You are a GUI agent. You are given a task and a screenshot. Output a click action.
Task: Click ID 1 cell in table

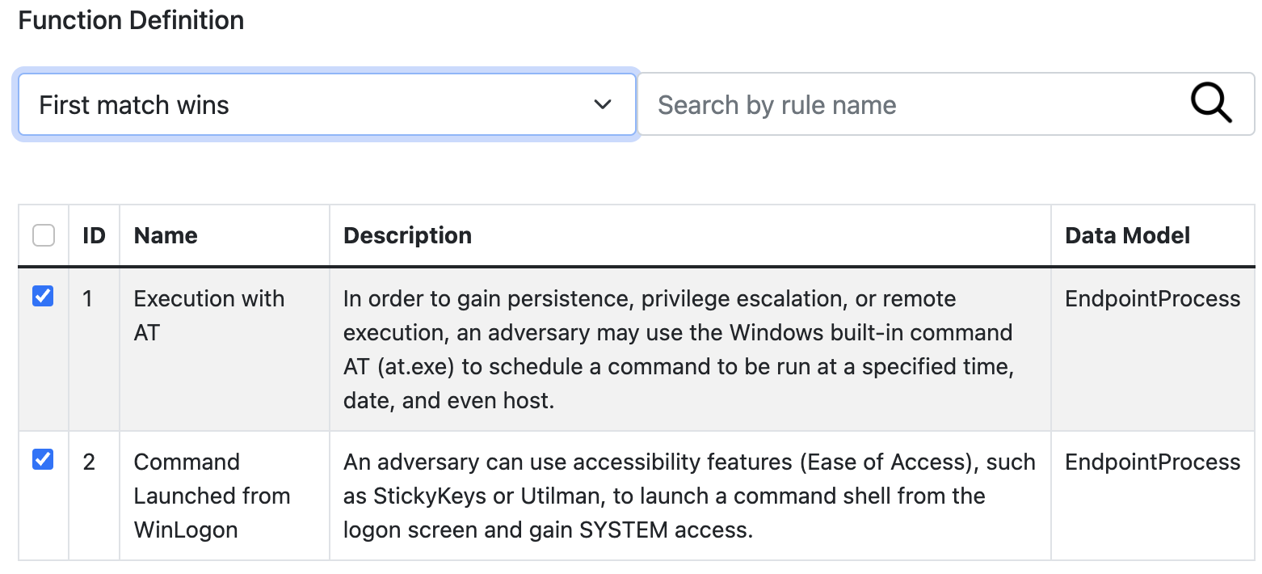click(88, 298)
